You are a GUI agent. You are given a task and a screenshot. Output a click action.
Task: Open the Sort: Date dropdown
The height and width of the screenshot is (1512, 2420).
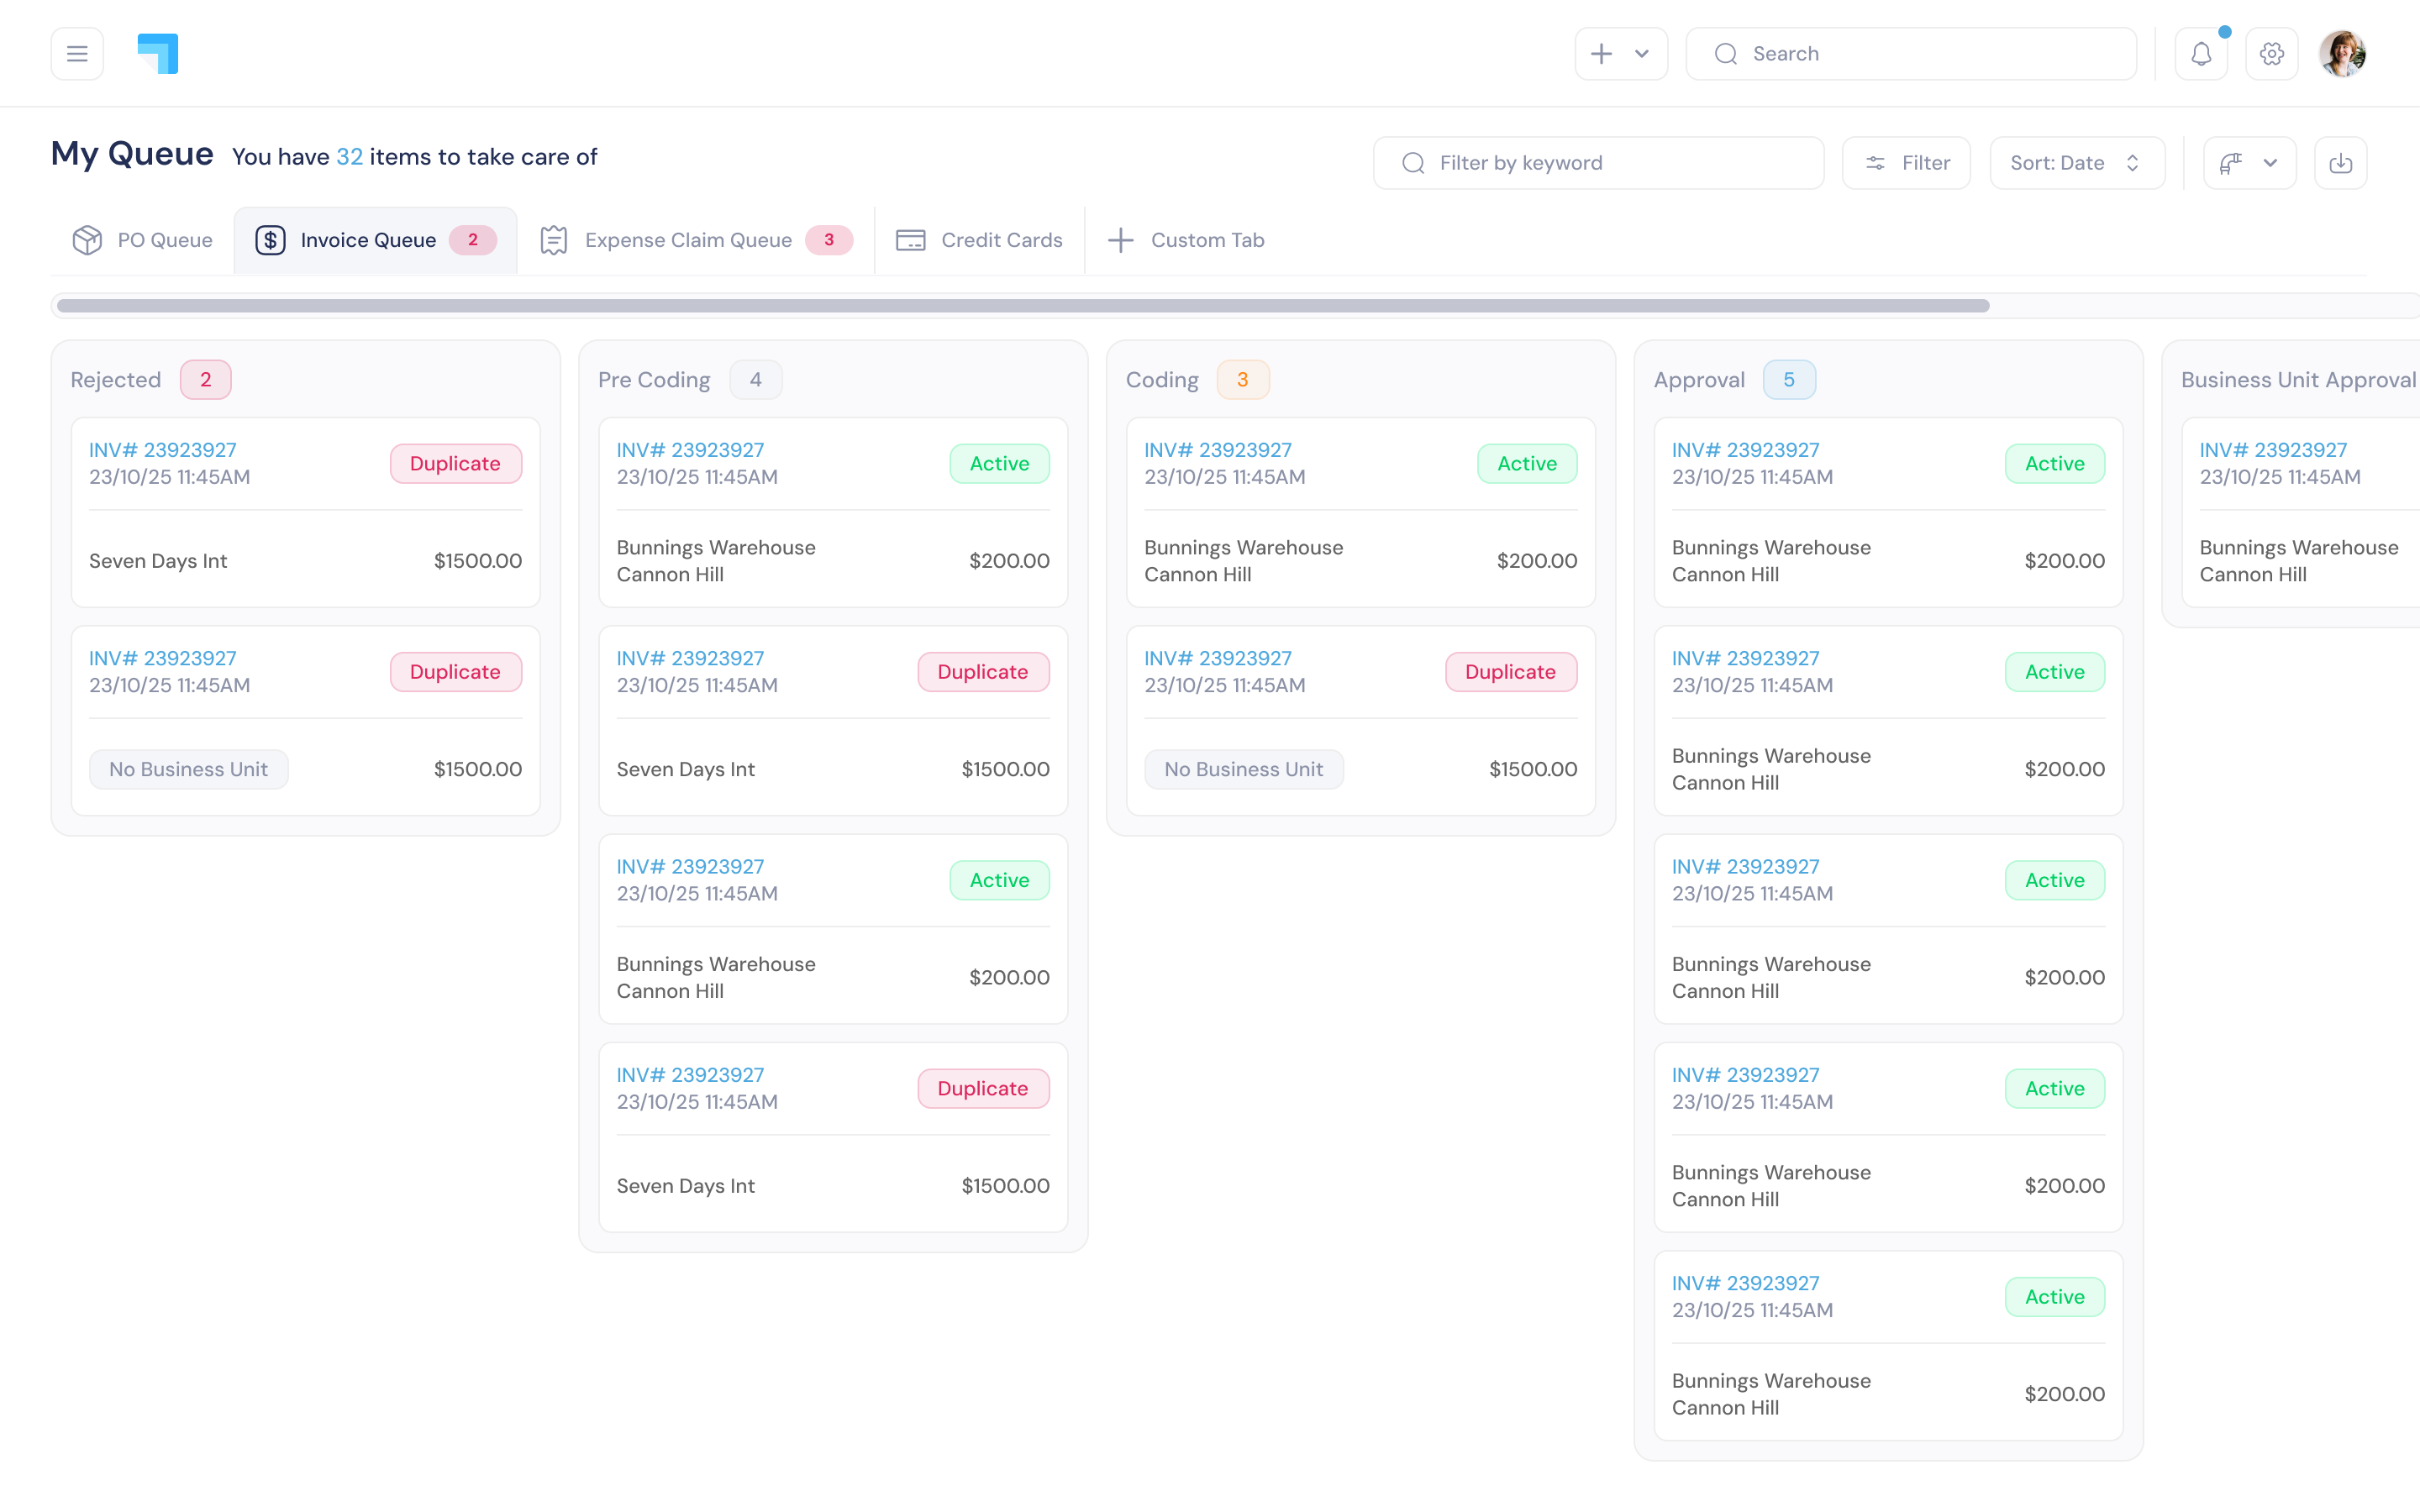(x=2076, y=163)
